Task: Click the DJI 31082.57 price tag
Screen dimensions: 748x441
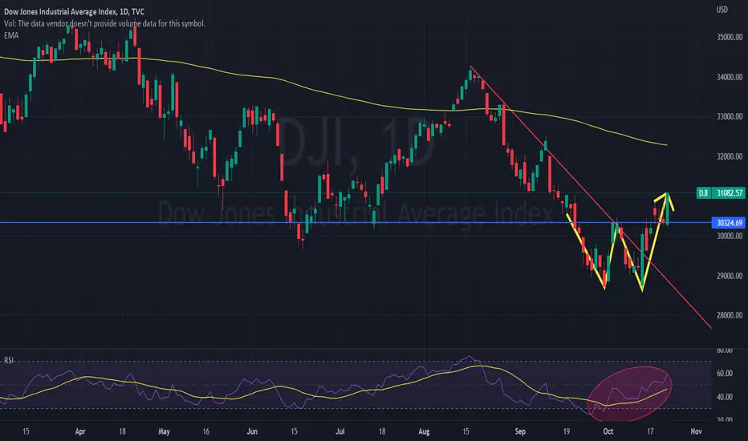Action: click(721, 193)
